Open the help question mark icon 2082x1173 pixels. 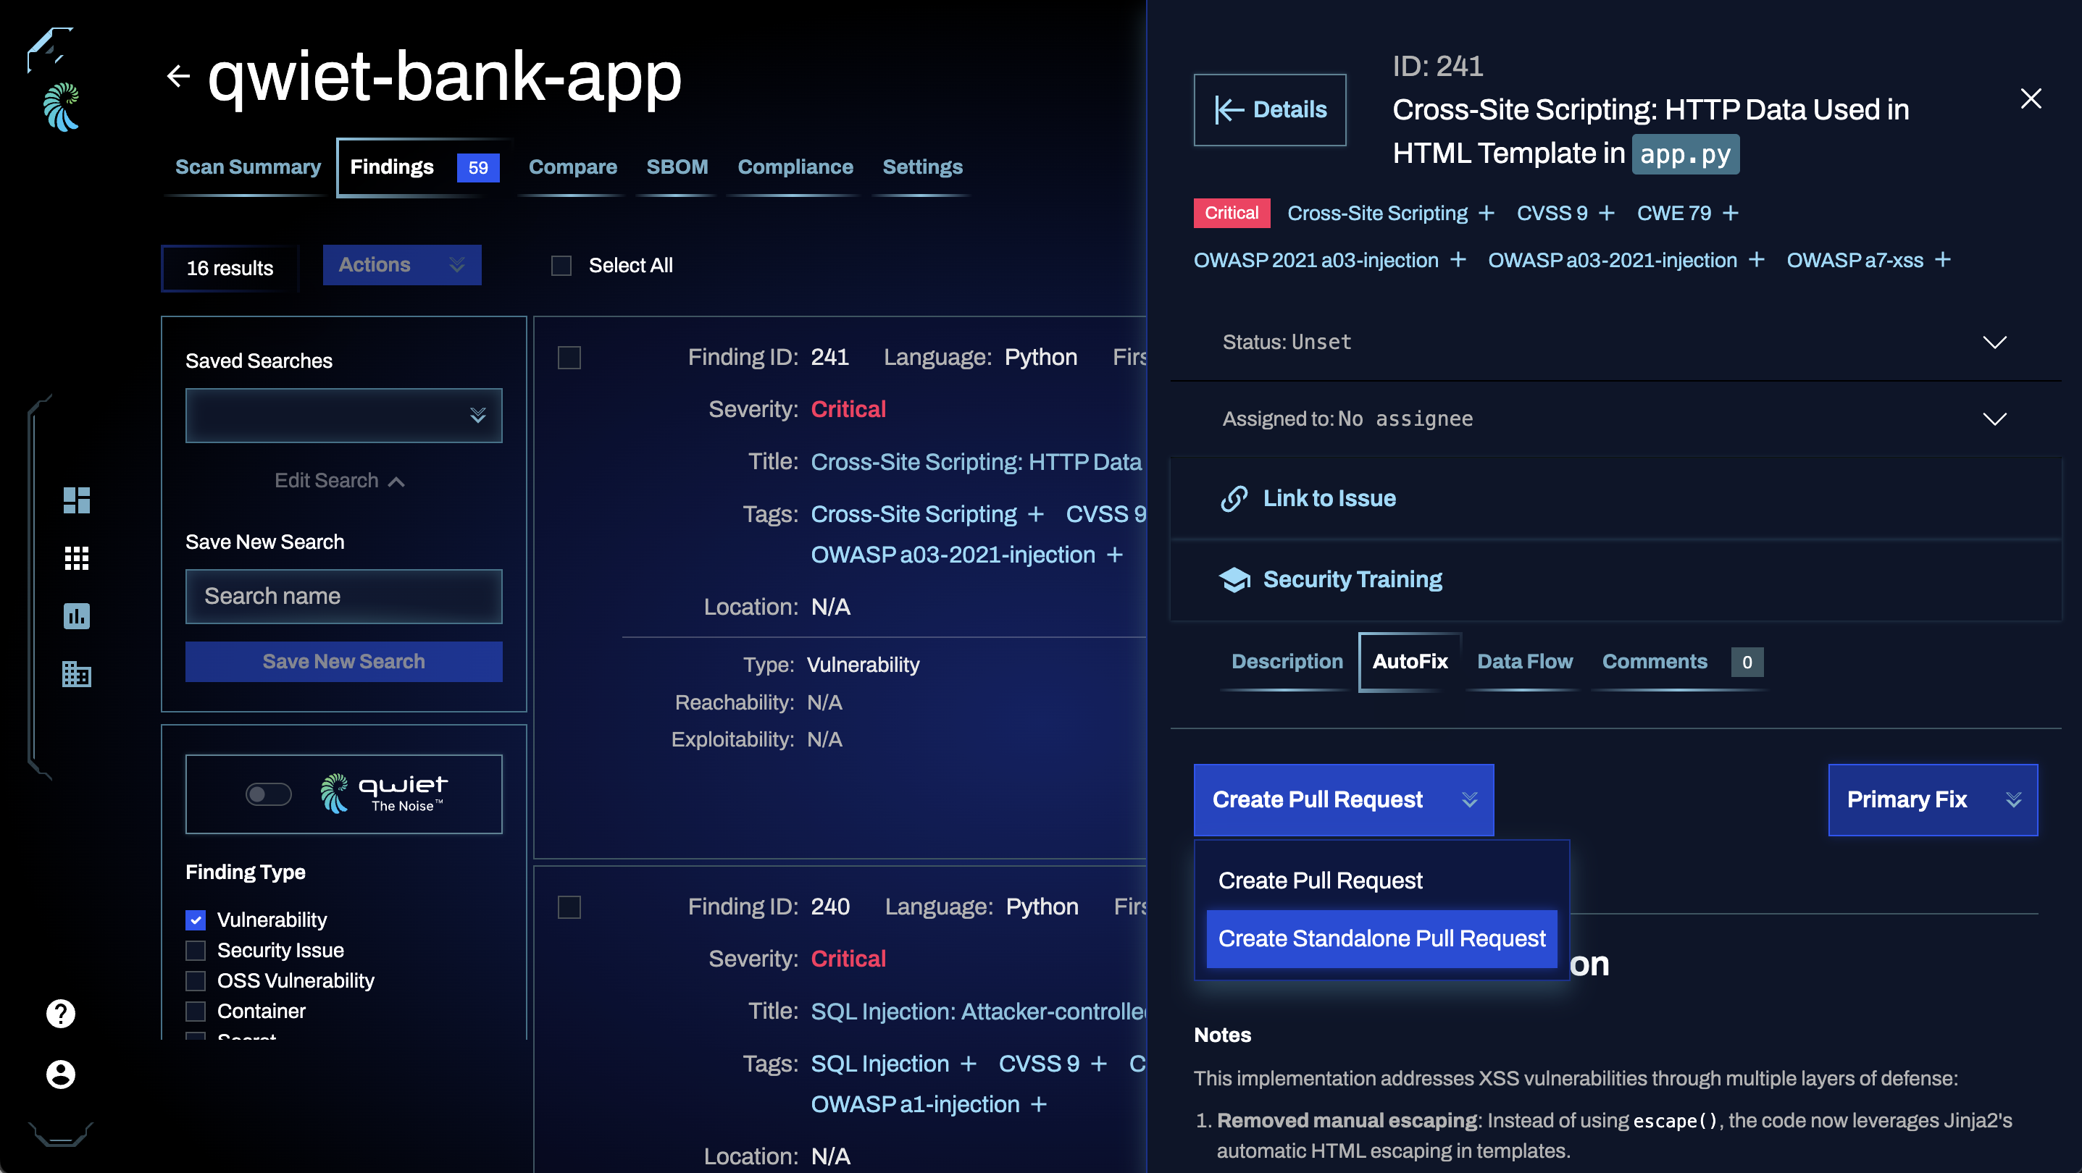point(61,1013)
